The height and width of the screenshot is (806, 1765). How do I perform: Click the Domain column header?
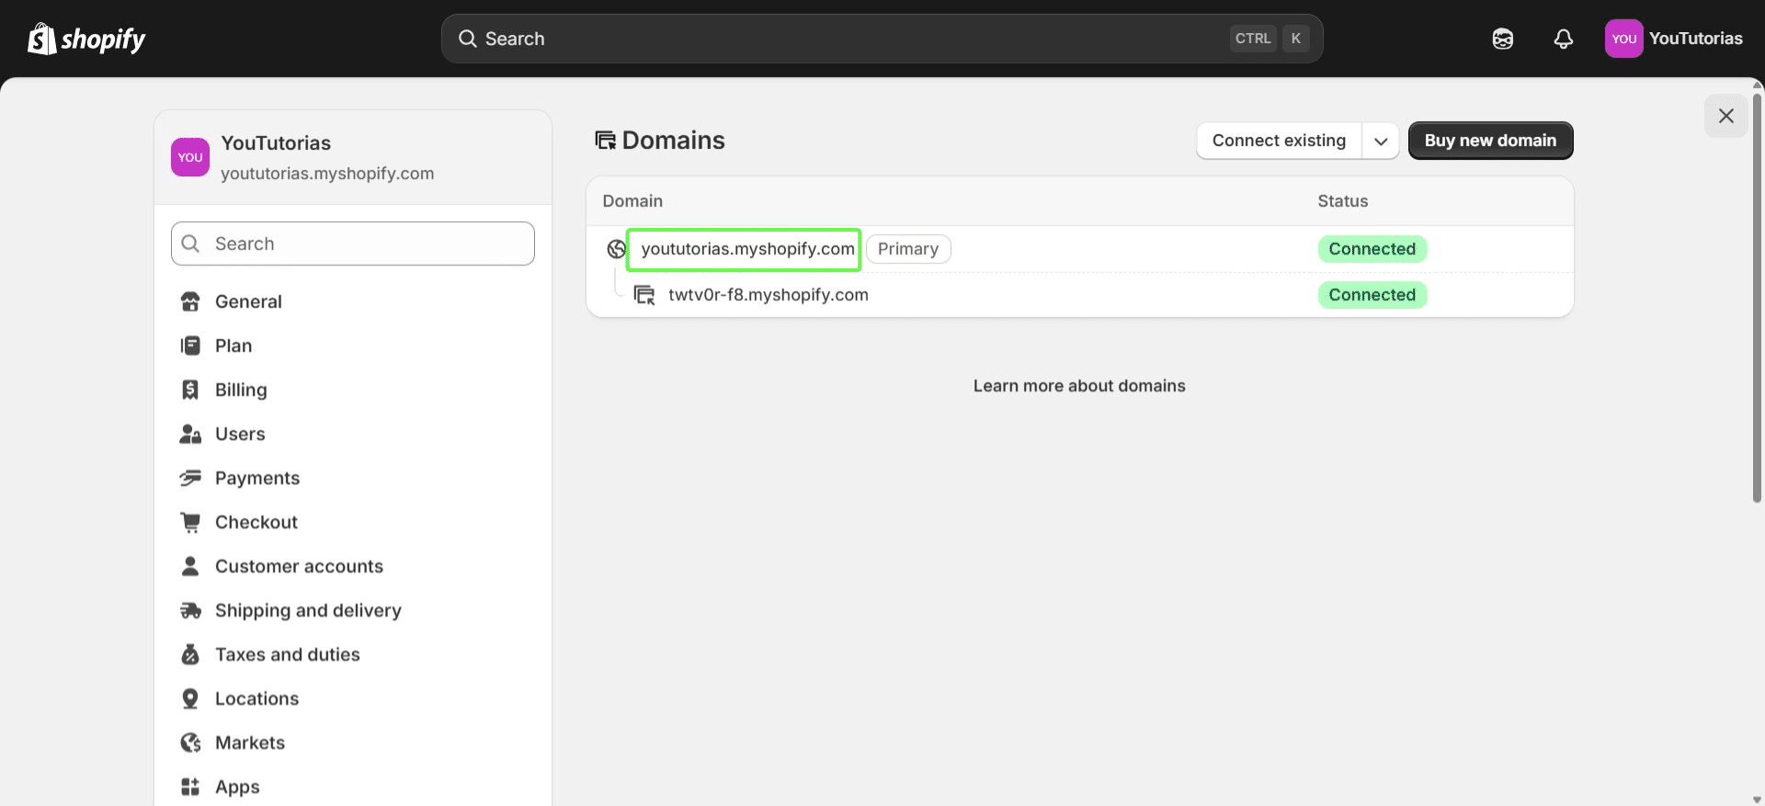(632, 201)
